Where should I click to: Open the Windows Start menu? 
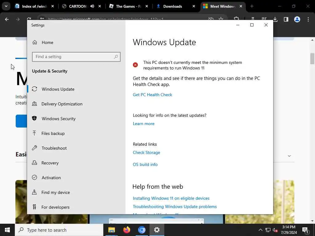click(x=7, y=230)
